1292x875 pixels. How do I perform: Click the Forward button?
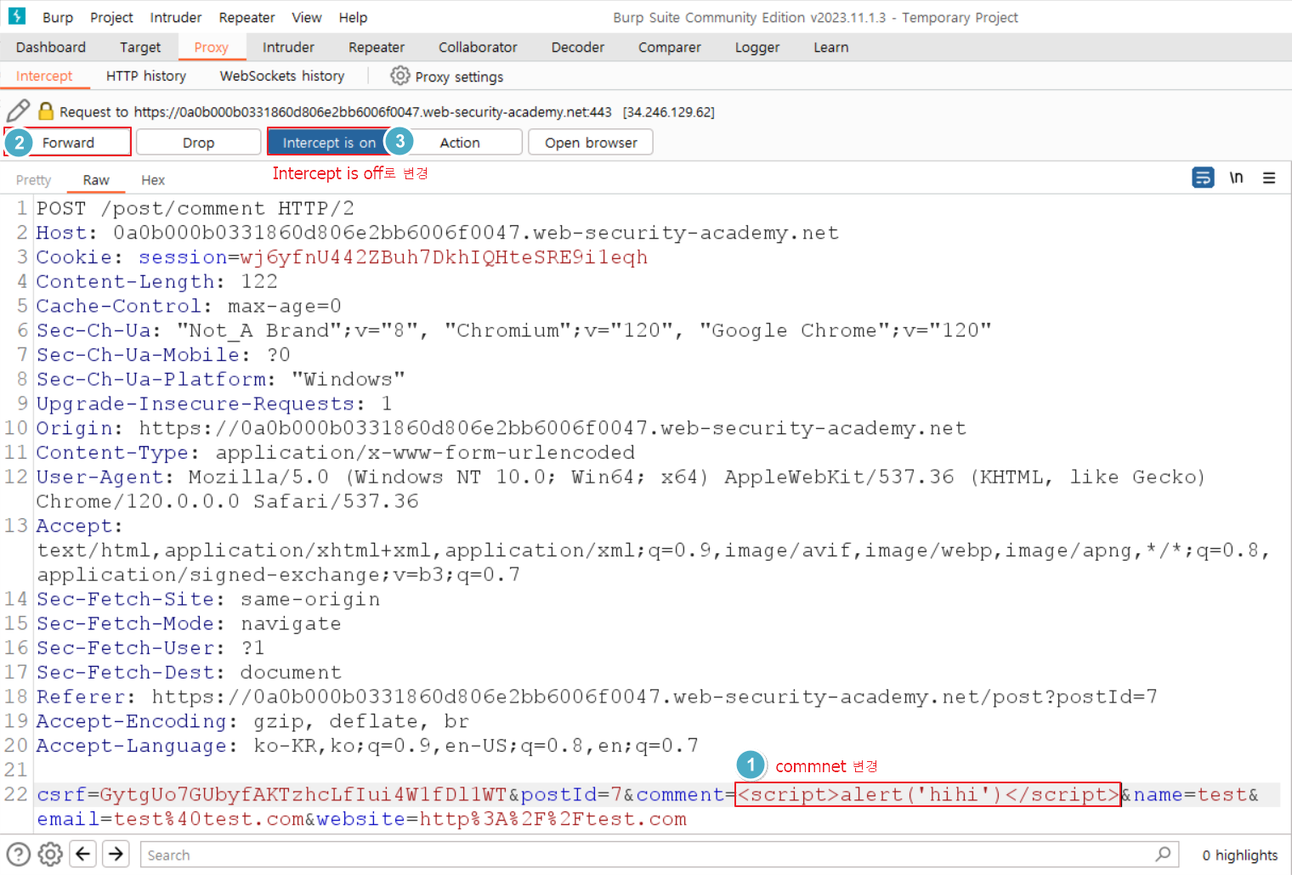68,142
